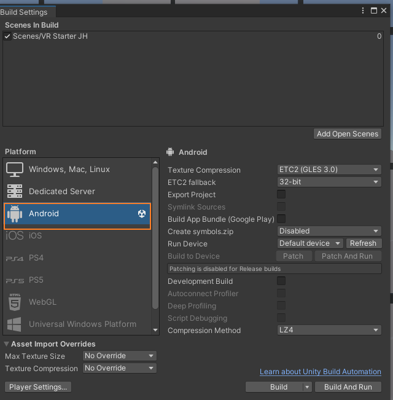
Task: Collapse the Asset Import Overrides section
Action: 7,344
